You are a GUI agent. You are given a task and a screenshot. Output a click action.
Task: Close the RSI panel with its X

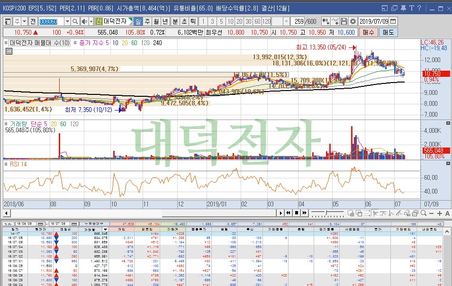(448, 164)
